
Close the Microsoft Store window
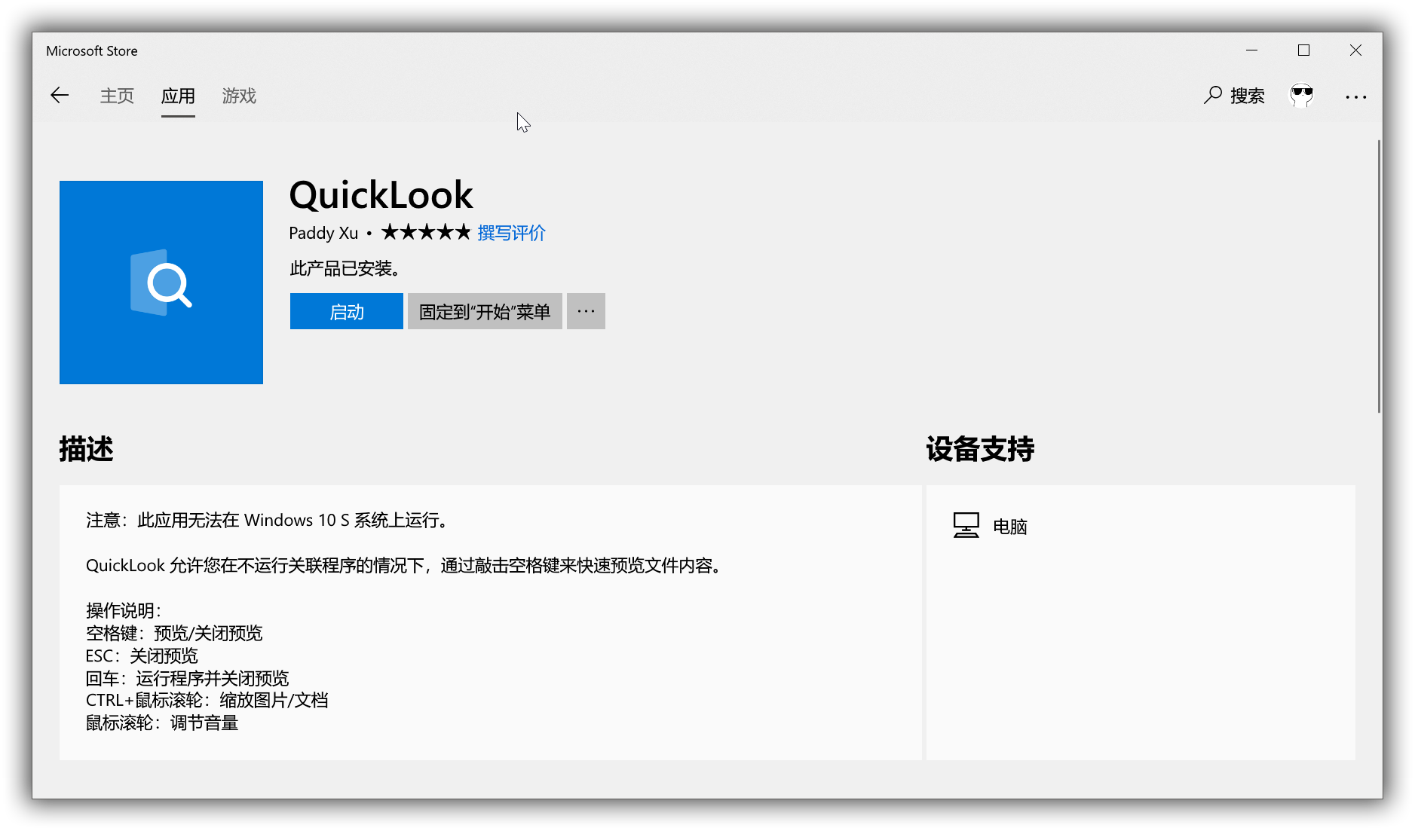[x=1355, y=50]
